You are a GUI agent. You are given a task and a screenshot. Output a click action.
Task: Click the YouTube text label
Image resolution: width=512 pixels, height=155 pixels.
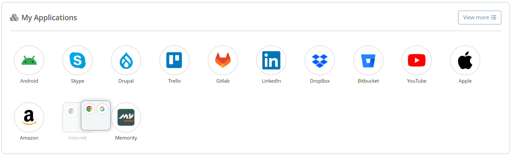(417, 81)
